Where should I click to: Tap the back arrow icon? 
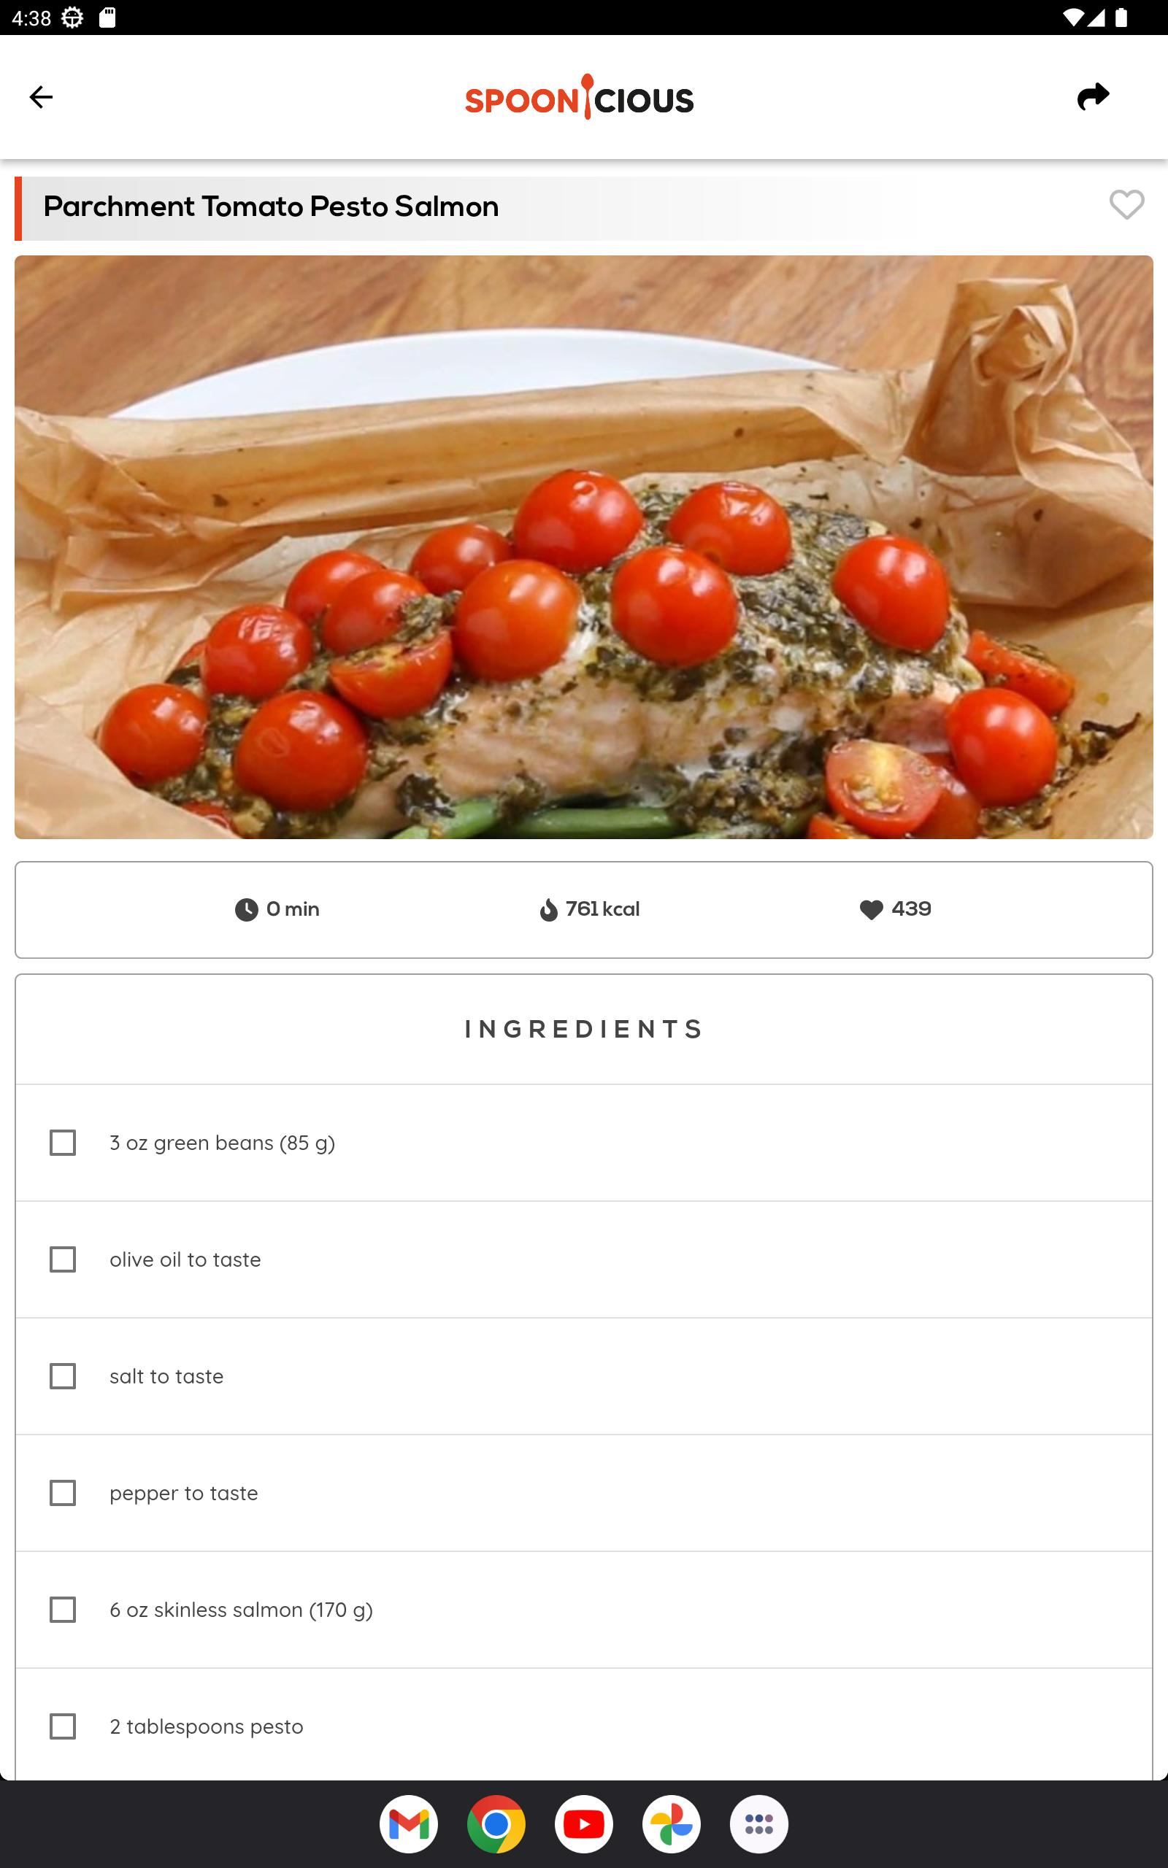click(x=41, y=97)
